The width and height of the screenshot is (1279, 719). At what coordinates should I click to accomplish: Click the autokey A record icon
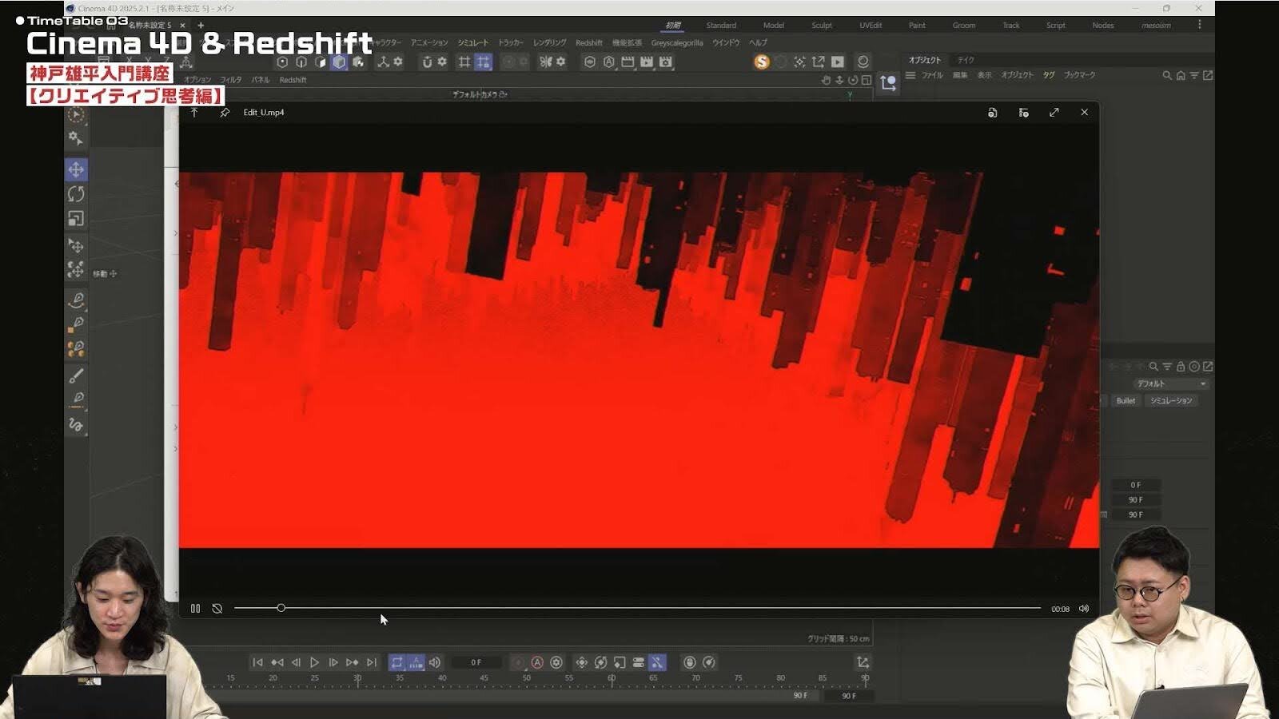[x=537, y=662]
